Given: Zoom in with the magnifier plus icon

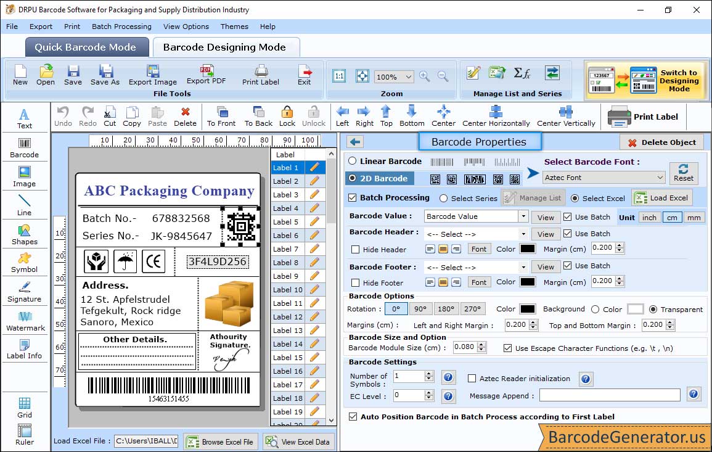Looking at the screenshot, I should pyautogui.click(x=425, y=76).
